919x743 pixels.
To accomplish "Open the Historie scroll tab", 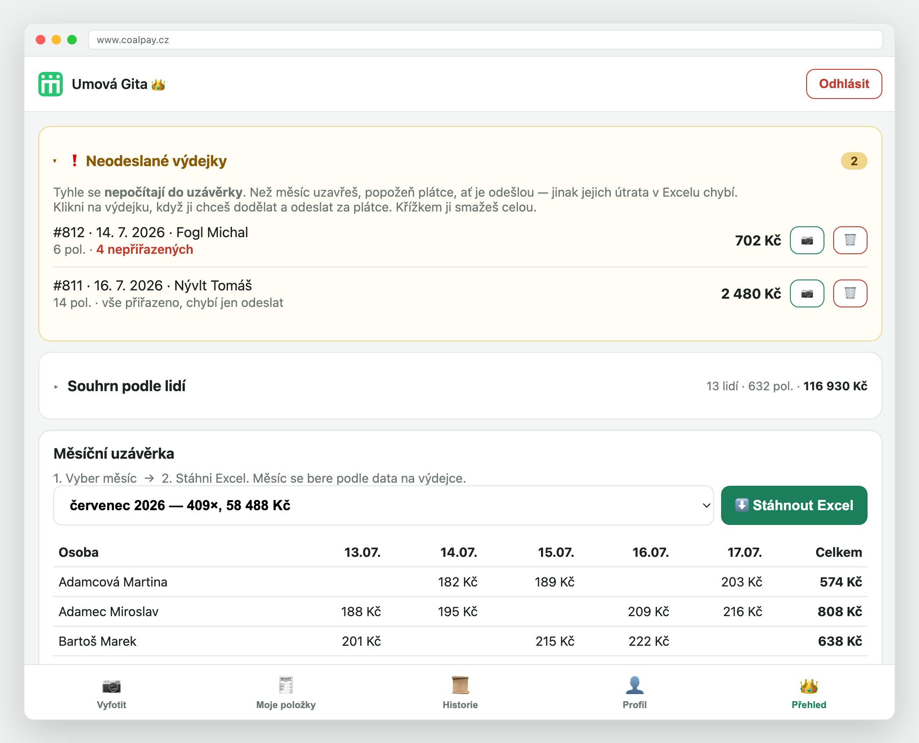I will [x=460, y=693].
